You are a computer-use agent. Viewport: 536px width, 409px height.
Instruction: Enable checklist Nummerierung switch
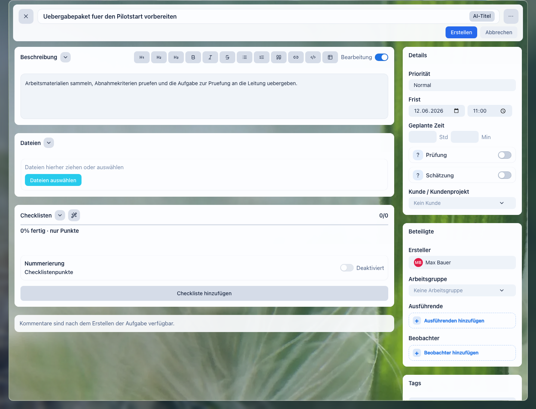tap(347, 268)
